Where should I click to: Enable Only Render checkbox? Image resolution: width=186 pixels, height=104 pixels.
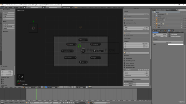[x=124, y=58]
